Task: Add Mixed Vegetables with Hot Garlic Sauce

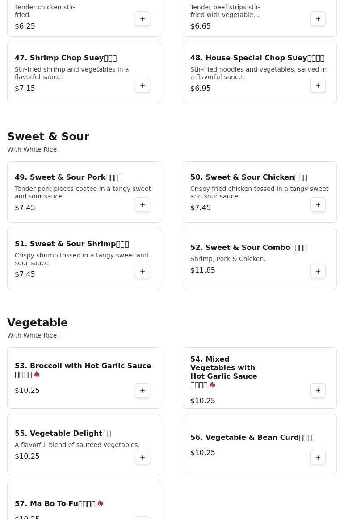Action: click(318, 391)
